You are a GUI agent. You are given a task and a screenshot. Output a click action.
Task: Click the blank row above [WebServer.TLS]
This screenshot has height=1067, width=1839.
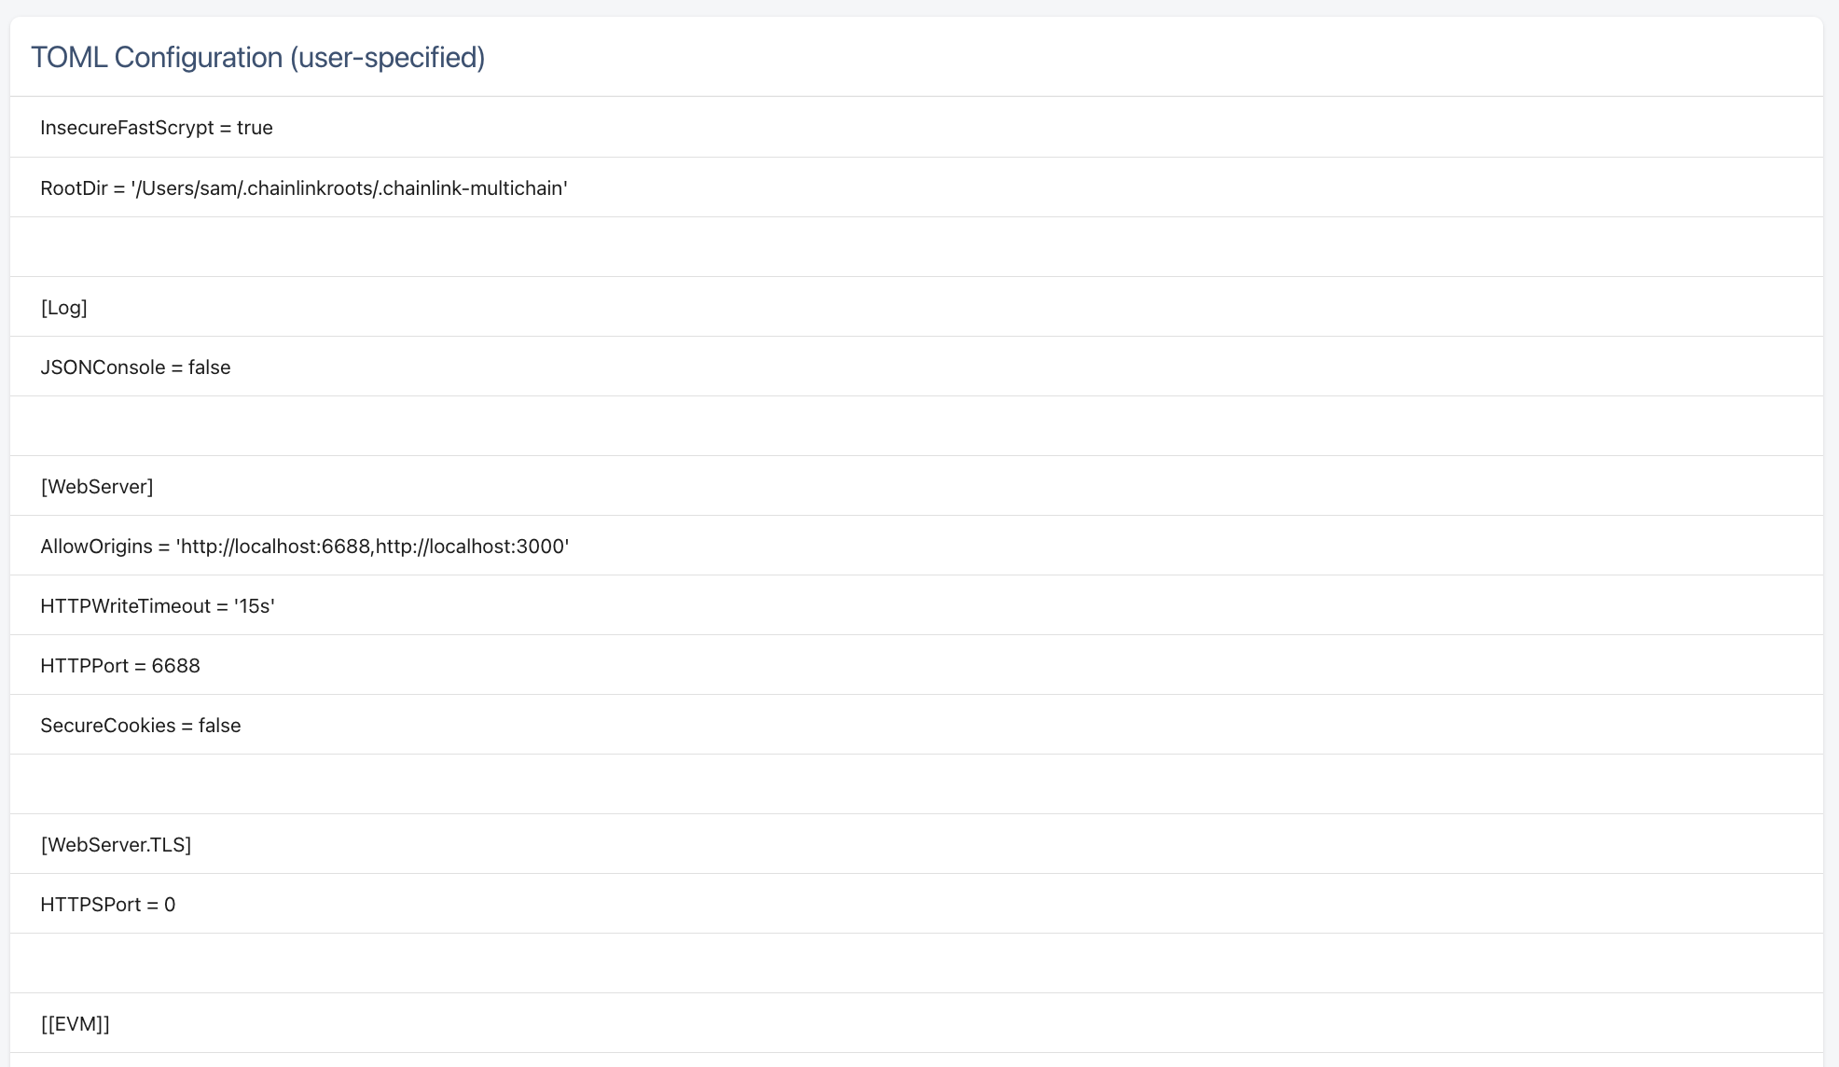[916, 784]
